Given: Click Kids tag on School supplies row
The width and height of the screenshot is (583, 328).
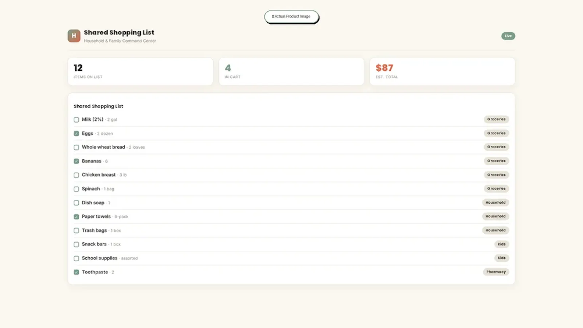Looking at the screenshot, I should (501, 258).
